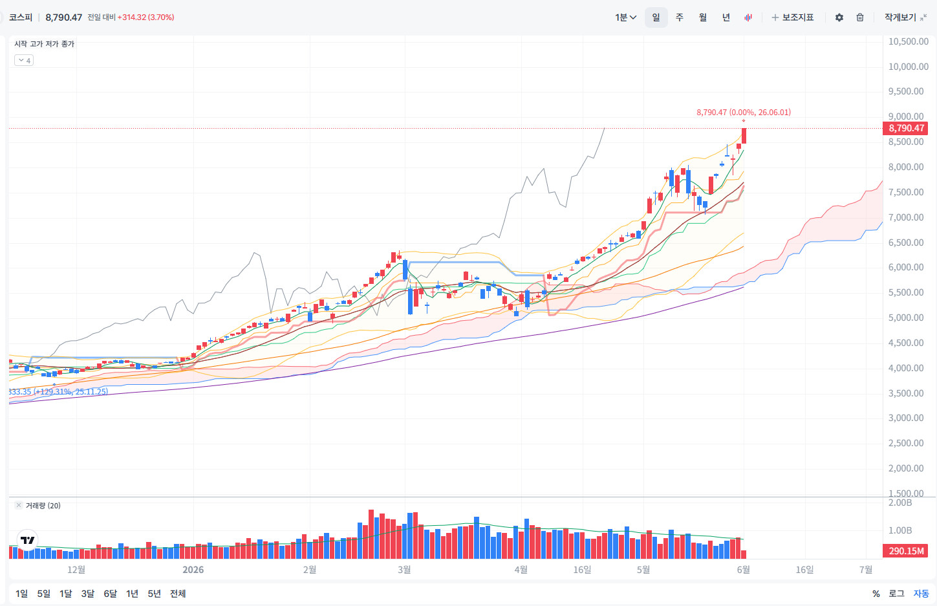Toggle the % percent scale
Image resolution: width=937 pixels, height=606 pixels.
[x=876, y=594]
